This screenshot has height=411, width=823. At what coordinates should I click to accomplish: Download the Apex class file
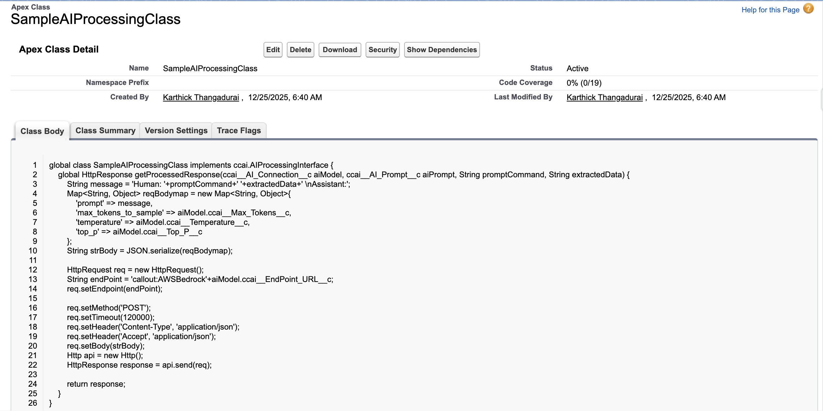coord(339,50)
